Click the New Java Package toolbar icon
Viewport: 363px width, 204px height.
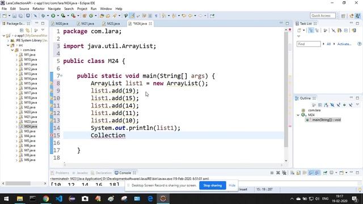pyautogui.click(x=85, y=16)
